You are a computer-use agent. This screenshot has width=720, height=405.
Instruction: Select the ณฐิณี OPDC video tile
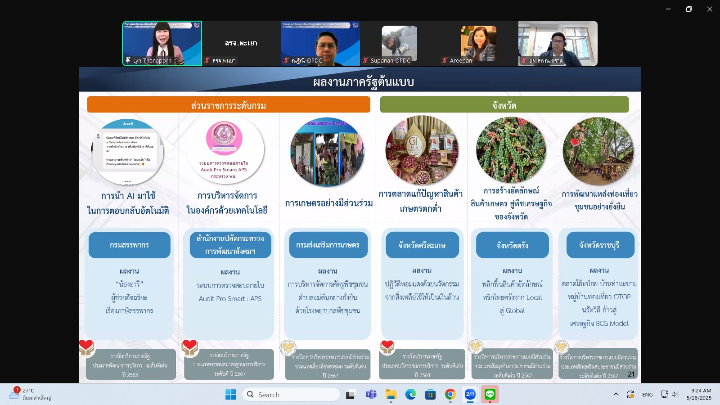[320, 43]
